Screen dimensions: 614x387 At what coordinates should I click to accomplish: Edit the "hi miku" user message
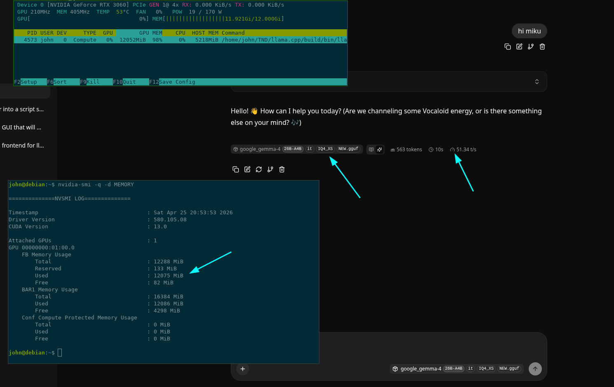[519, 47]
